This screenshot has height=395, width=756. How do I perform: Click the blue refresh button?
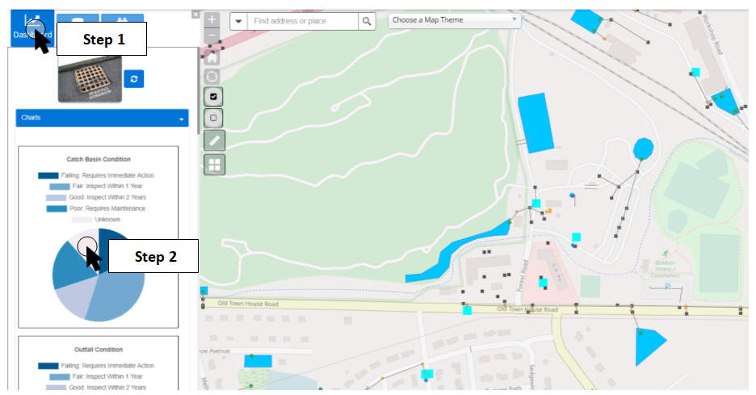click(133, 78)
